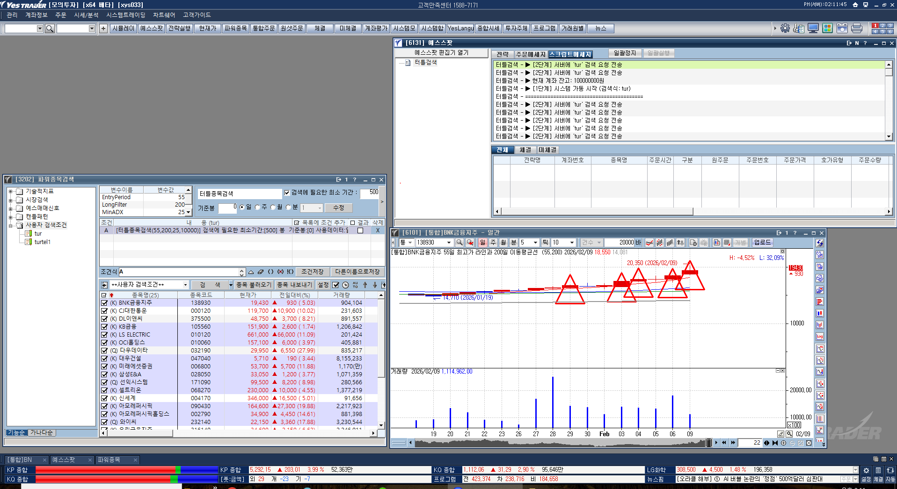Viewport: 897px width, 489px height.
Task: Open the 사용자 검색조건 dropdown list
Action: [185, 285]
